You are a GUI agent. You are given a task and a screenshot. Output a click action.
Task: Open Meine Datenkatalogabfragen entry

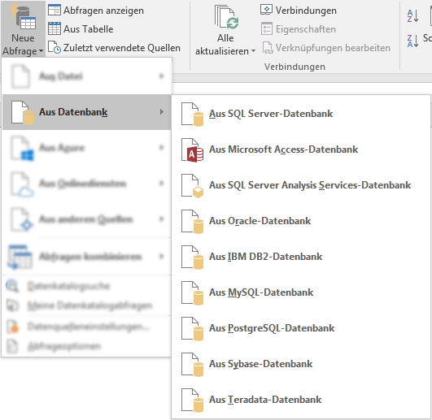coord(87,305)
